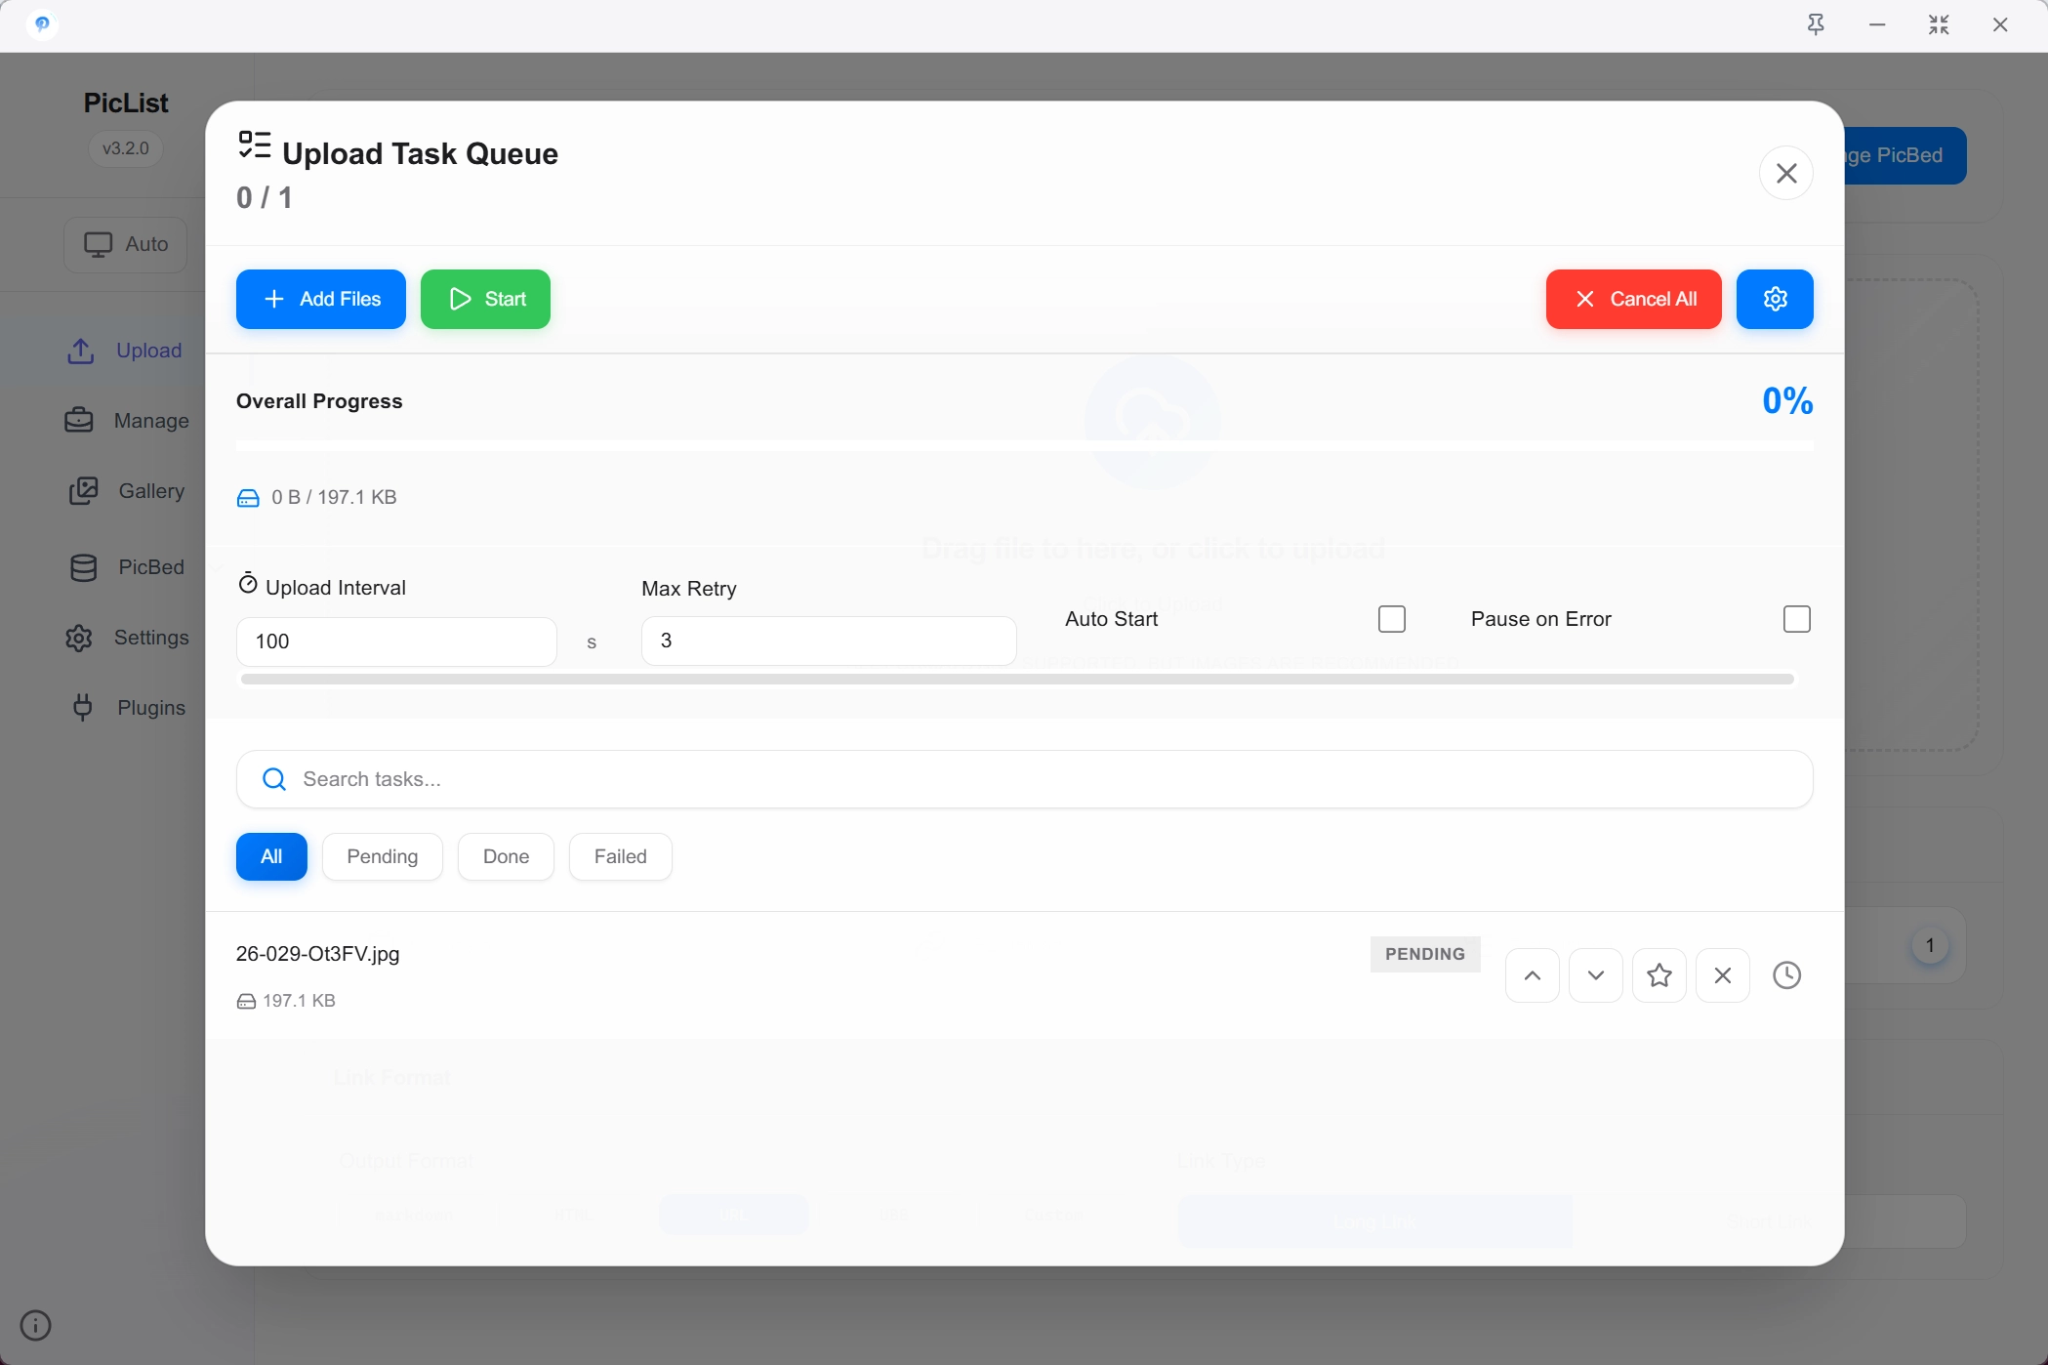Click the search magnifier icon
The image size is (2048, 1365).
point(274,778)
